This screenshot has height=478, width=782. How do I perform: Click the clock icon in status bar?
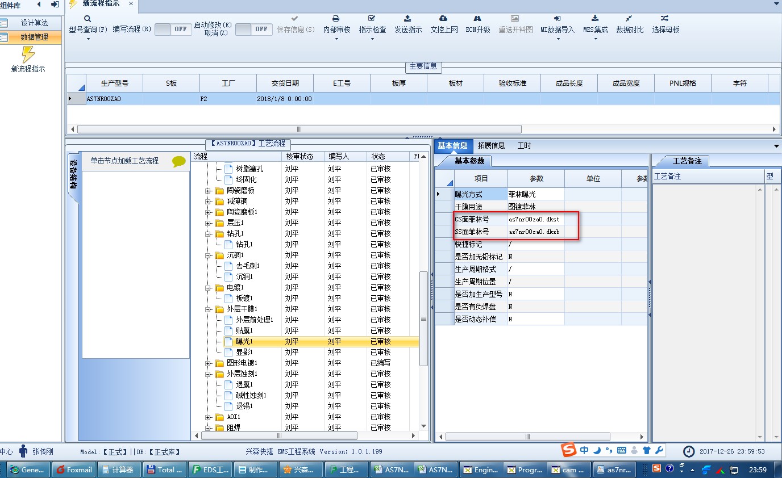pyautogui.click(x=689, y=451)
